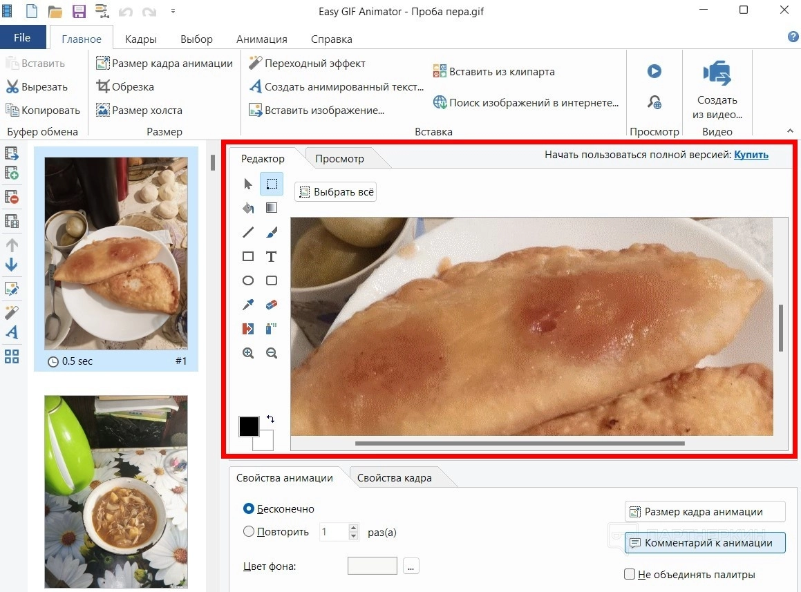Click the Купить link
801x592 pixels.
tap(751, 155)
